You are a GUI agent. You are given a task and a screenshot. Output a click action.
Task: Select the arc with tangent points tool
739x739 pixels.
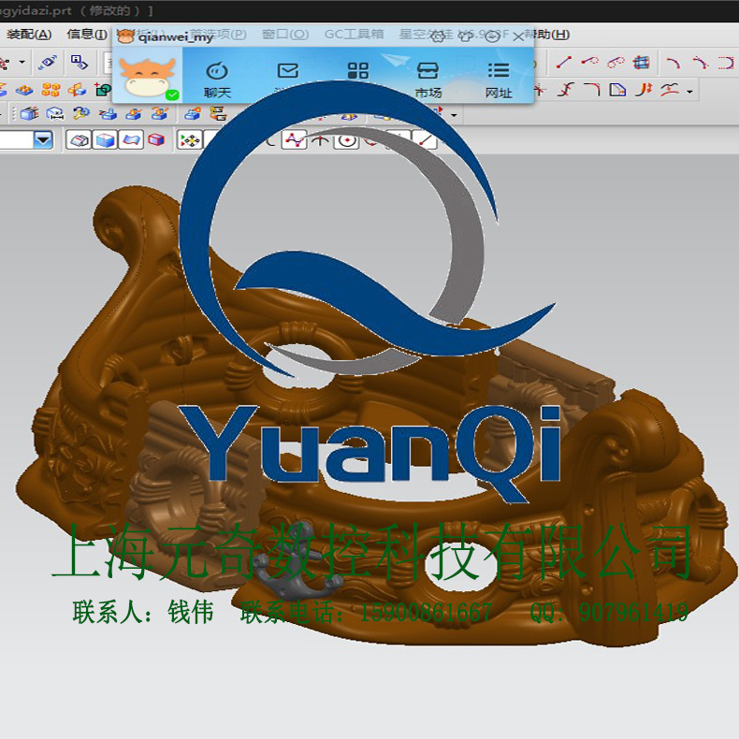pyautogui.click(x=700, y=63)
